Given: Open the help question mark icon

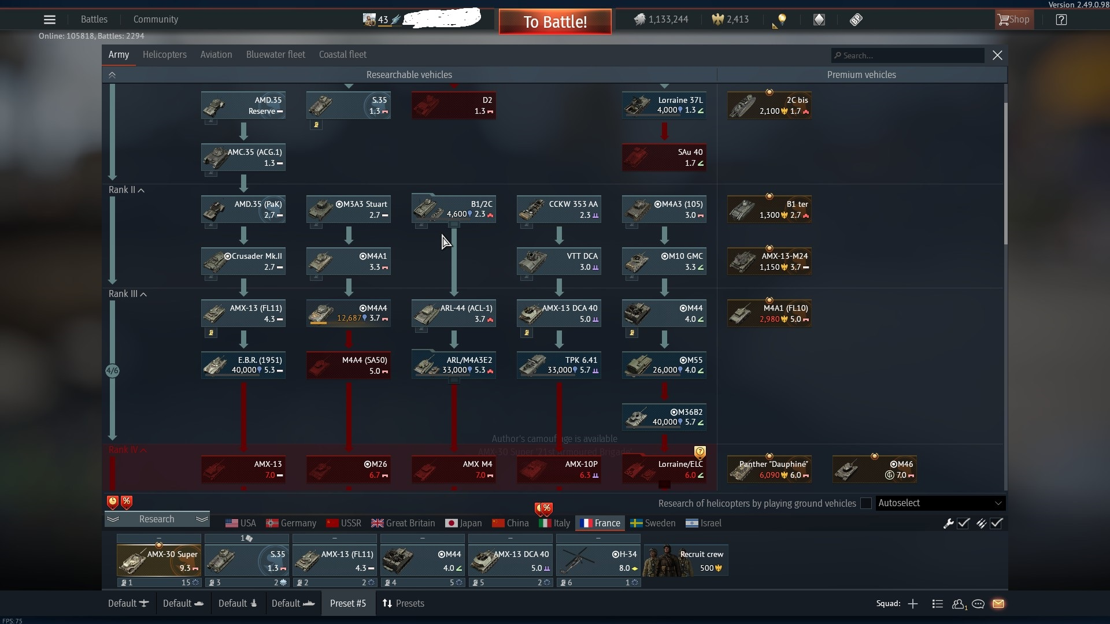Looking at the screenshot, I should (x=1061, y=20).
